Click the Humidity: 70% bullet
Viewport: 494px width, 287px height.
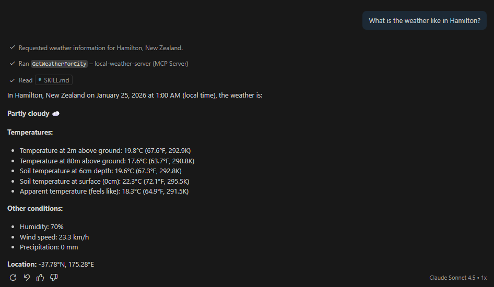[42, 227]
